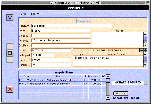Click the window collapse box in the title bar

click(x=148, y=3)
